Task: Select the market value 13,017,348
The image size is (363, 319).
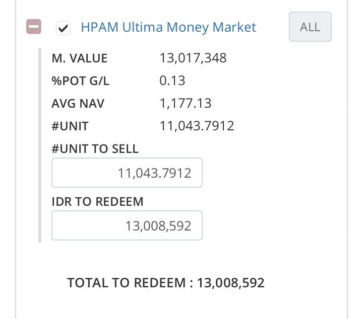Action: coord(193,58)
